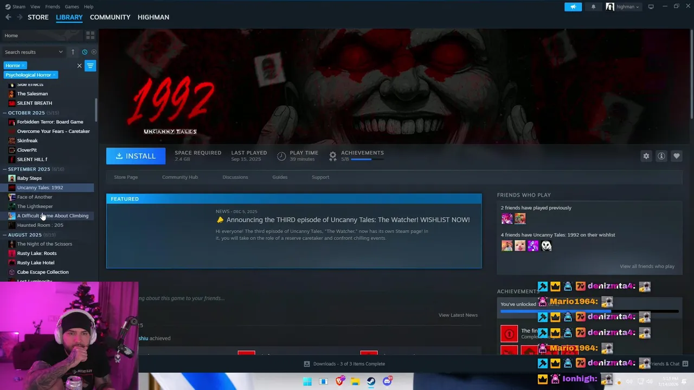
Task: Select Rusty Lake Hotel in library list
Action: (36, 263)
